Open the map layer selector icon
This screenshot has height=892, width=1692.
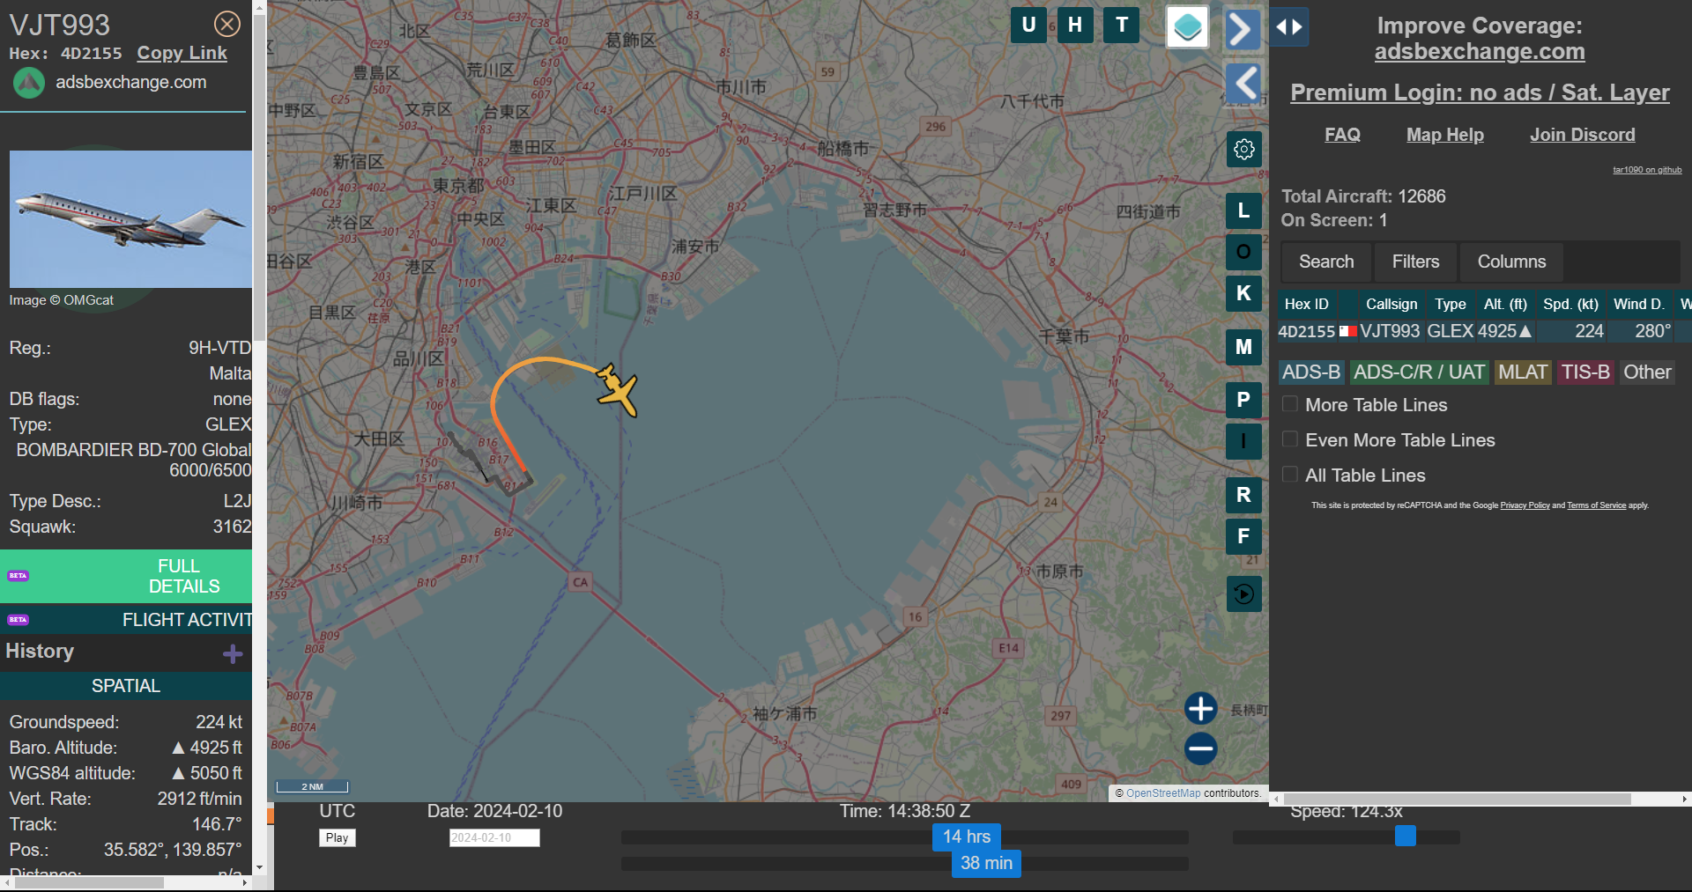(x=1187, y=26)
